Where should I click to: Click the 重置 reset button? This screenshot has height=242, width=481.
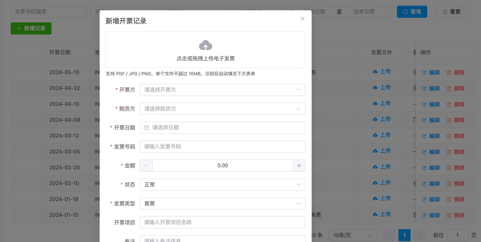[x=452, y=11]
